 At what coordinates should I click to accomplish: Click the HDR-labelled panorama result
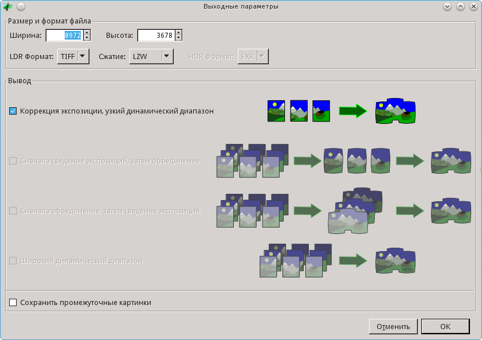(395, 261)
